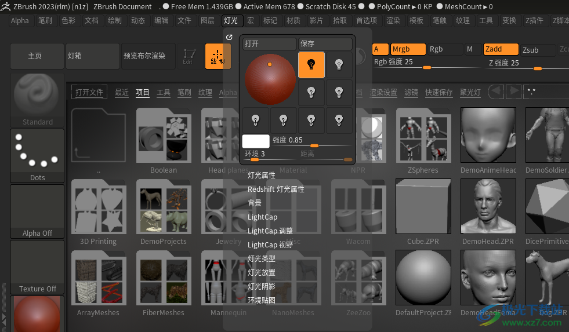Switch to the 项目 tab
569x332 pixels.
[x=143, y=93]
